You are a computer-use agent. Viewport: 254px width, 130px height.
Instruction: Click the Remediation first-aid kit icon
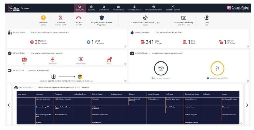(132, 53)
